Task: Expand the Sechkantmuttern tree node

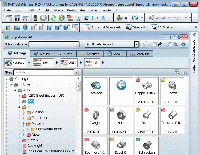Action: pyautogui.click(x=28, y=129)
